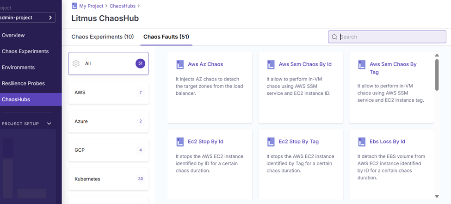Screen dimensions: 451x204
Task: Filter faults by AWS category
Action: point(108,93)
